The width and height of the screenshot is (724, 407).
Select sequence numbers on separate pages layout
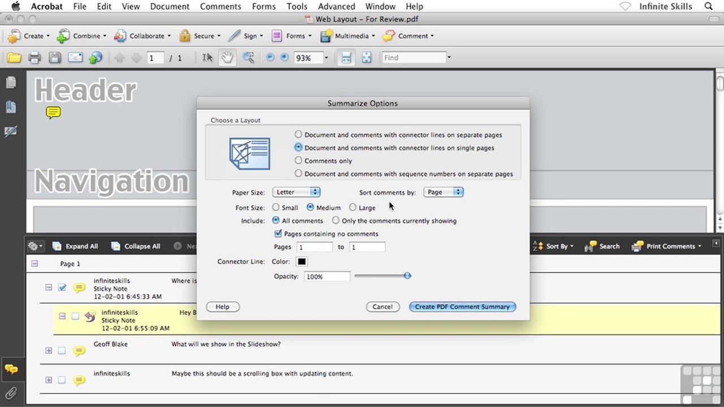298,174
